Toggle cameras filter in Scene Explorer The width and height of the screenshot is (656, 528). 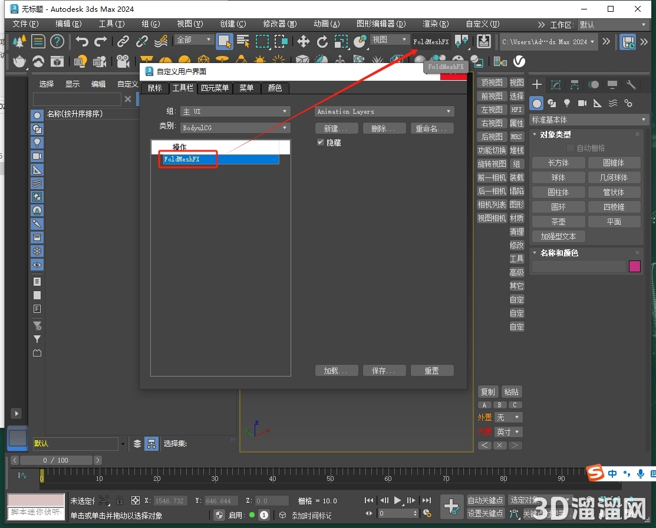click(37, 156)
